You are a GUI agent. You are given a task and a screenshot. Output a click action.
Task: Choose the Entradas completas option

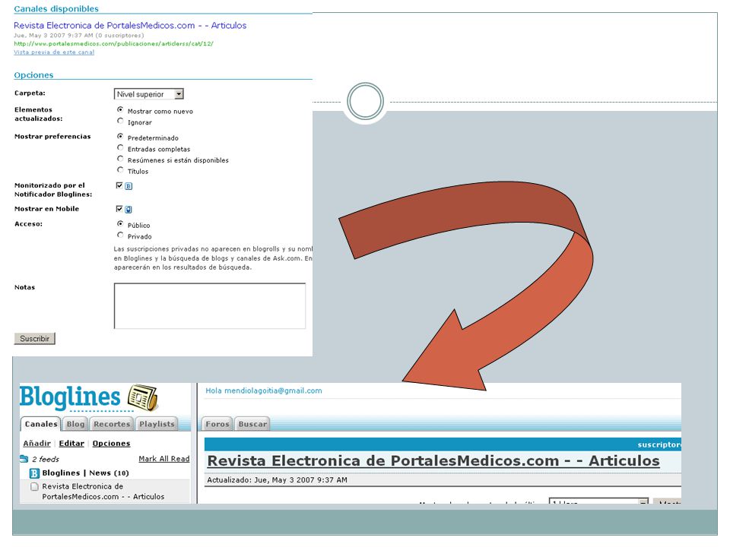pyautogui.click(x=120, y=147)
